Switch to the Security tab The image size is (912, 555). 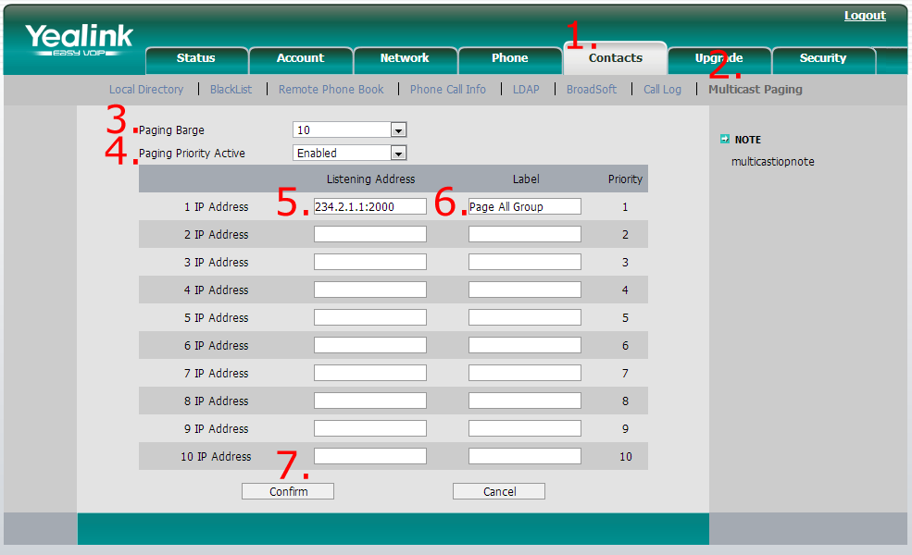823,58
